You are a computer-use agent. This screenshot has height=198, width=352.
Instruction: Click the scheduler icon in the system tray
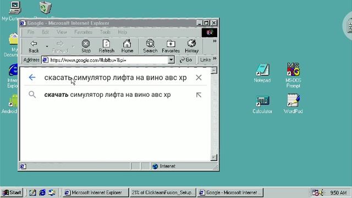[315, 193]
